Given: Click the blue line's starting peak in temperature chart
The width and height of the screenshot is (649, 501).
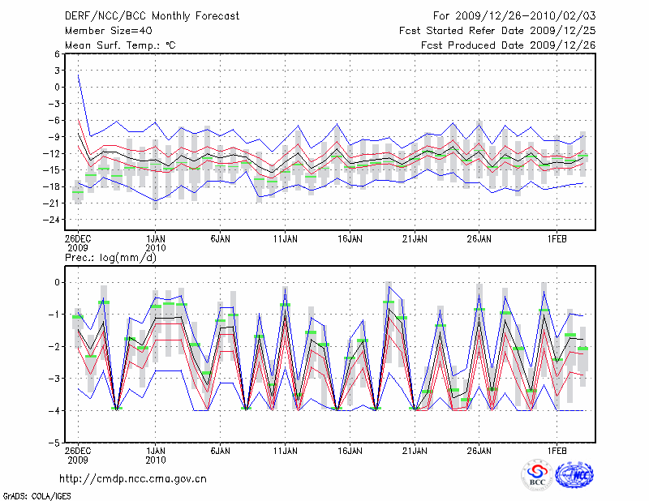Looking at the screenshot, I should (79, 75).
